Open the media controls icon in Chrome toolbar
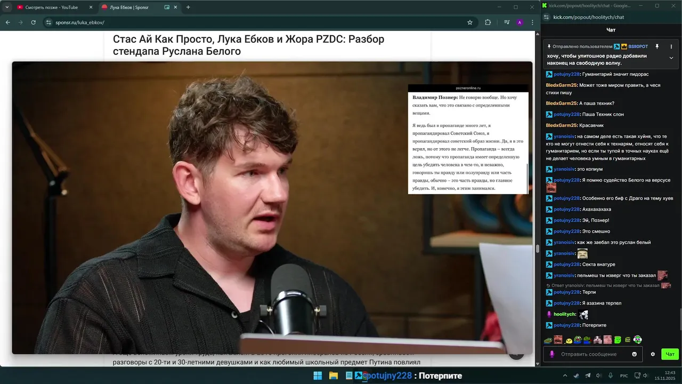 click(507, 22)
